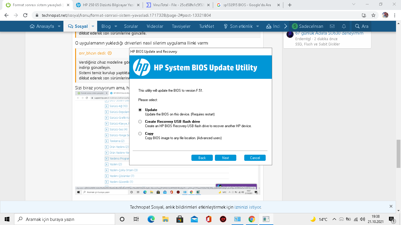Open the 67 günlük Adata SU630 deneyimim thread
This screenshot has width=401, height=225.
point(329,33)
